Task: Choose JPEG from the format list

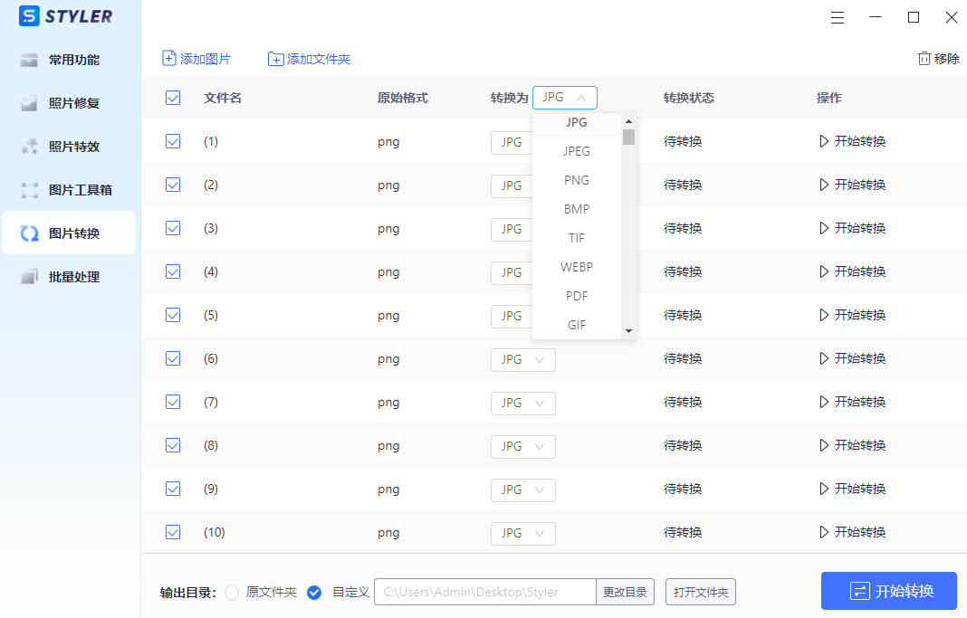Action: (577, 151)
